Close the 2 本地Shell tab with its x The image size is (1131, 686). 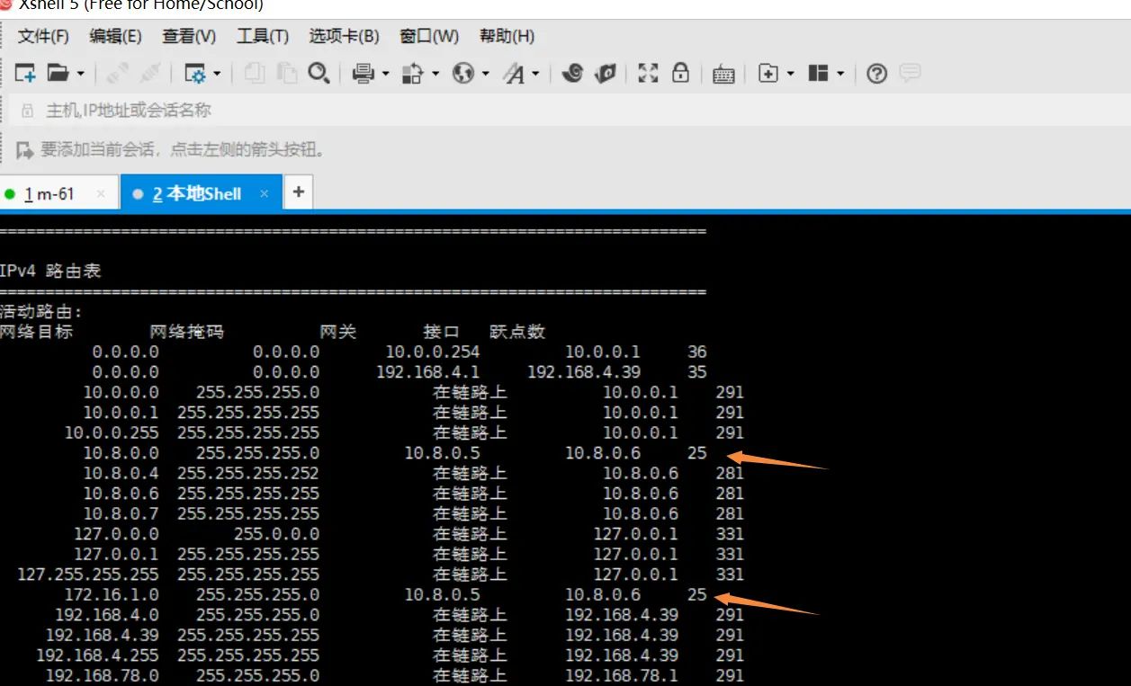pos(264,192)
